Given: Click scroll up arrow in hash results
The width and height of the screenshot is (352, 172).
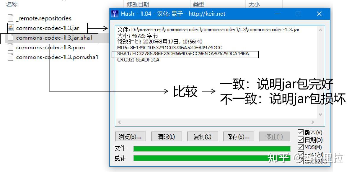Looking at the screenshot, I should tap(320, 30).
